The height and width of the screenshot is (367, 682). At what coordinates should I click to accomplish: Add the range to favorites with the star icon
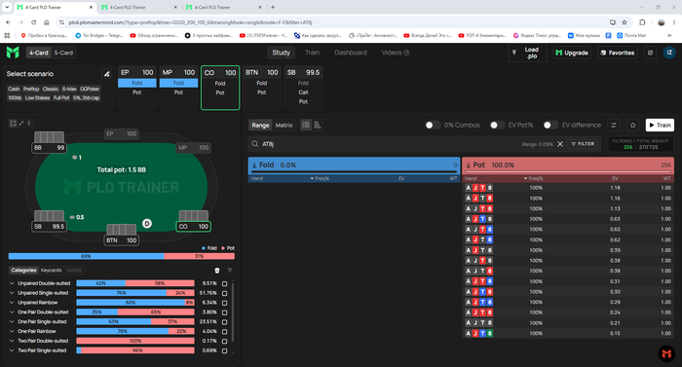(633, 126)
